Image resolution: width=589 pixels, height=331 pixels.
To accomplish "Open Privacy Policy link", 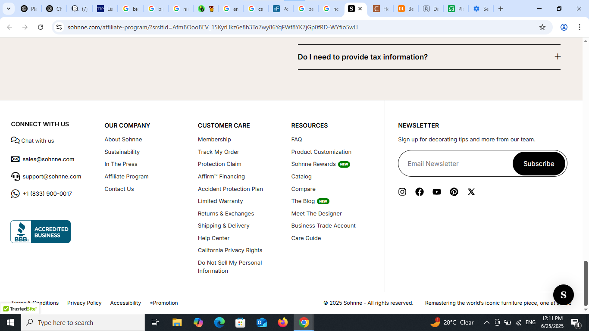I will (85, 303).
